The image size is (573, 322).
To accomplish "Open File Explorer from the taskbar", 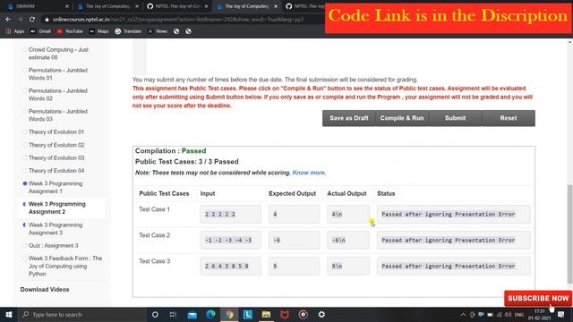I will click(x=266, y=314).
